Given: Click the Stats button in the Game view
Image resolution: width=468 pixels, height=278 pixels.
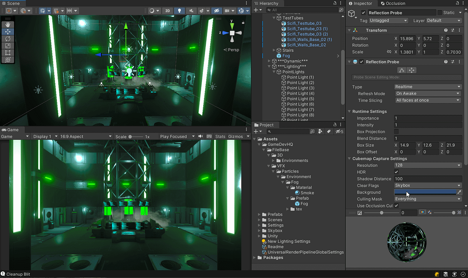Looking at the screenshot, I should pyautogui.click(x=220, y=136).
